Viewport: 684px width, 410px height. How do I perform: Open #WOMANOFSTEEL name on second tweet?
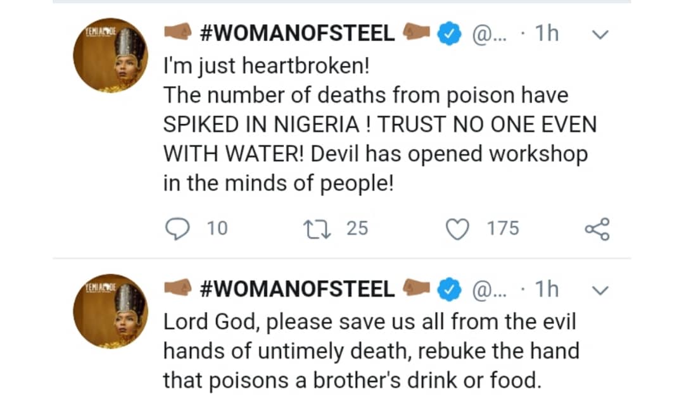297,290
